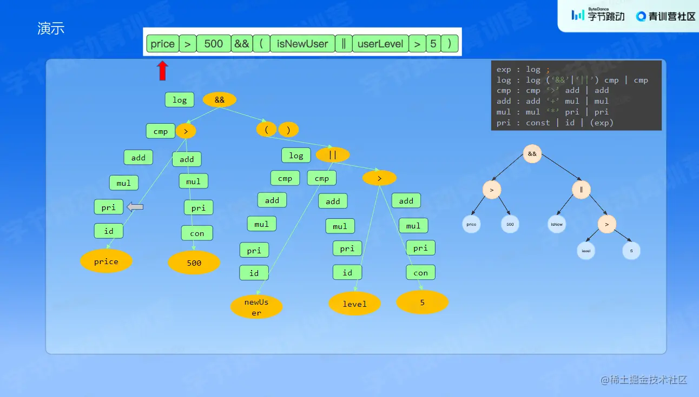Screen dimensions: 699x397
Task: Click the '&&' root circle in the AST diagram
Action: point(532,154)
